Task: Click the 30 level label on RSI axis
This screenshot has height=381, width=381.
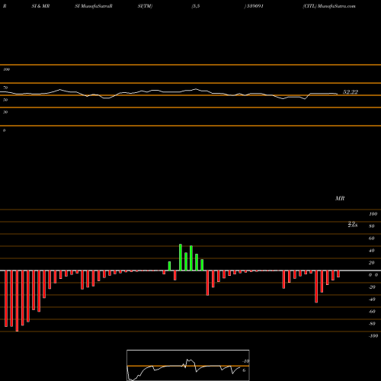Action: pos(5,112)
